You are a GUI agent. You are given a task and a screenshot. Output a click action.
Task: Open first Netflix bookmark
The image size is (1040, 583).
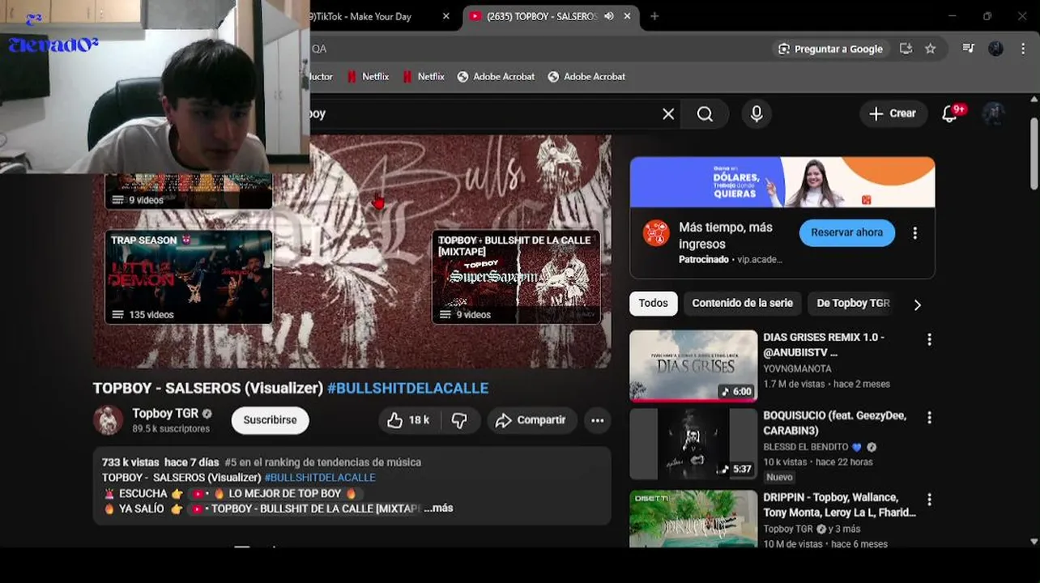coord(368,77)
